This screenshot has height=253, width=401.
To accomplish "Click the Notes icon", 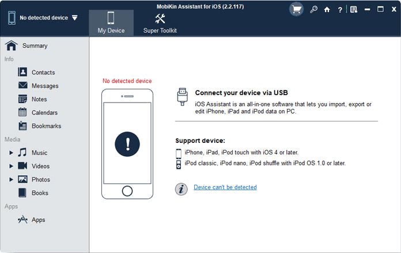I will pos(22,99).
